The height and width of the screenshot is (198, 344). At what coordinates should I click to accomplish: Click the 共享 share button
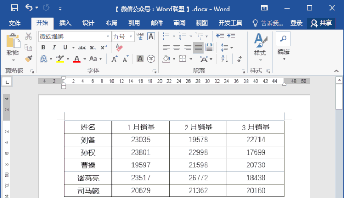(321, 23)
